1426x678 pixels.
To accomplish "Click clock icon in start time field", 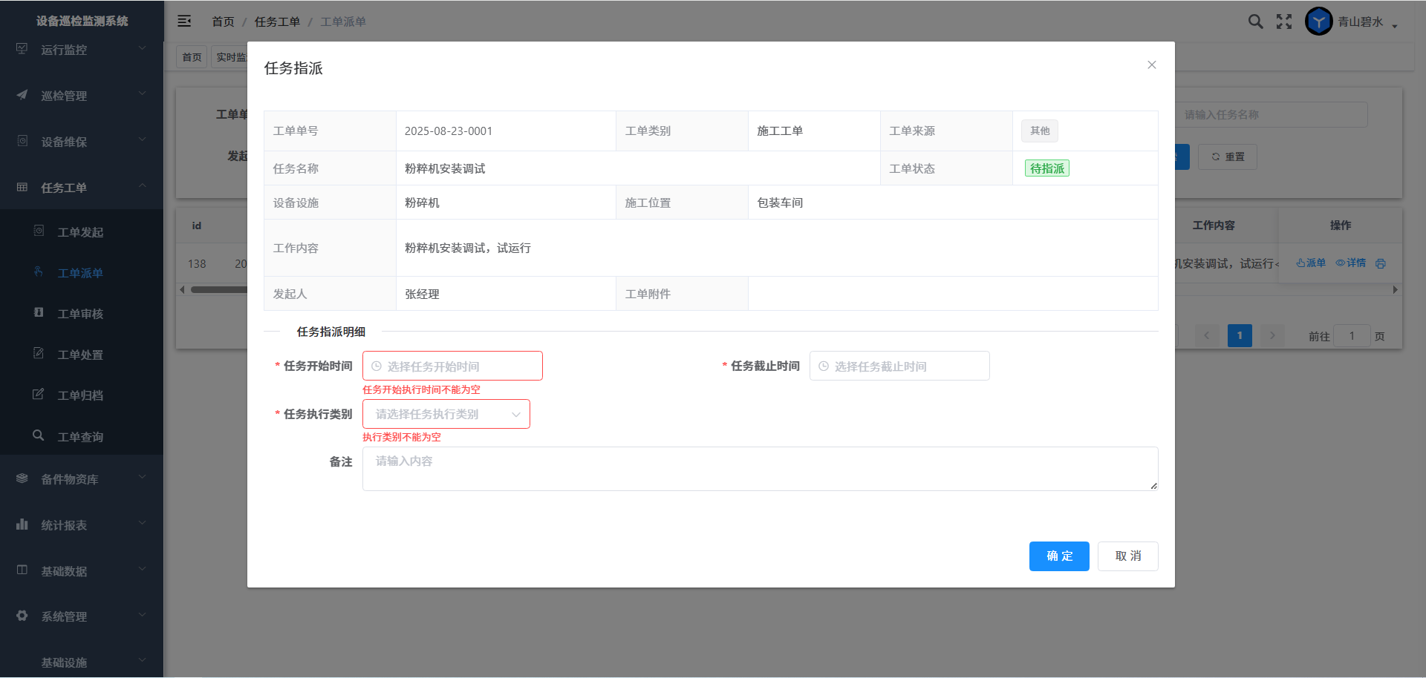I will click(377, 366).
